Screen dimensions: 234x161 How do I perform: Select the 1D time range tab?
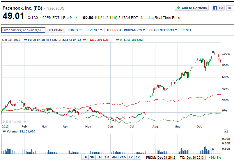85,158
